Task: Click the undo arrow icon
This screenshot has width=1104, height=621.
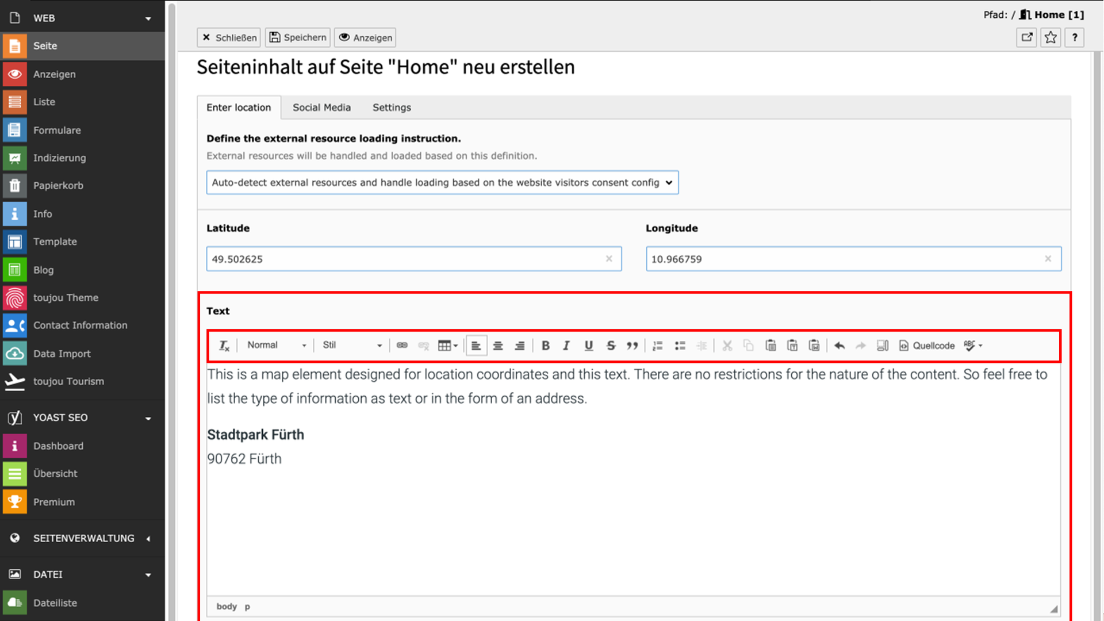Action: tap(839, 346)
